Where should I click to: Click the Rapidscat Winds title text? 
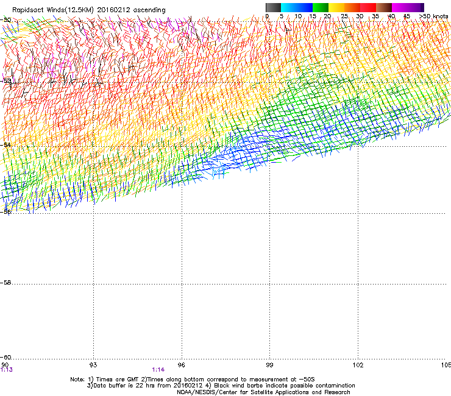(89, 10)
